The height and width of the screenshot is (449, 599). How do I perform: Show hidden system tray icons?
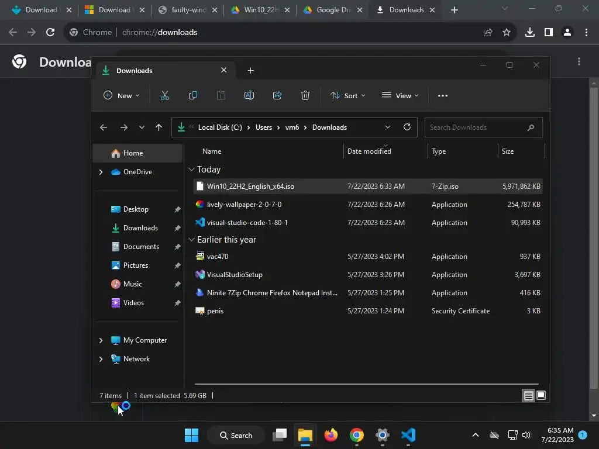click(x=476, y=435)
